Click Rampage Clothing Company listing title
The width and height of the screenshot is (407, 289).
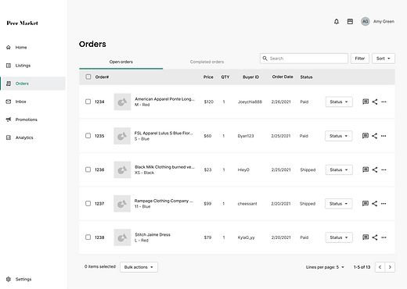coord(164,201)
